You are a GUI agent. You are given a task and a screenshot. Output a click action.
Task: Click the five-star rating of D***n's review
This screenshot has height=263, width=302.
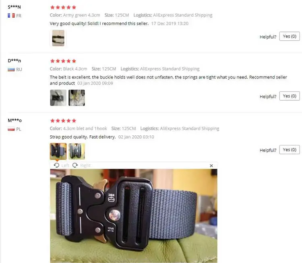tap(63, 61)
